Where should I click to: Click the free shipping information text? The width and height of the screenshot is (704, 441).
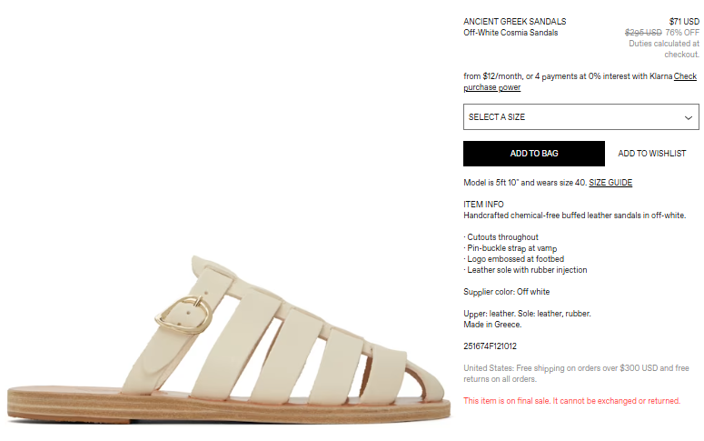(576, 374)
